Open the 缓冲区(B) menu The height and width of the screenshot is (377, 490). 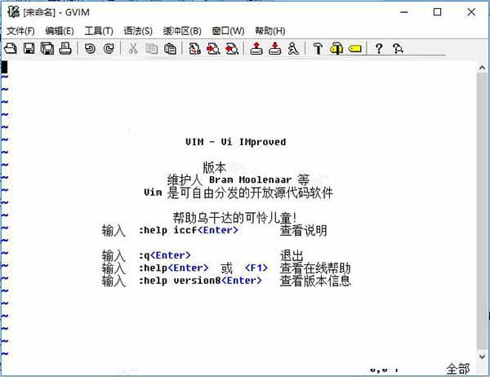point(182,31)
